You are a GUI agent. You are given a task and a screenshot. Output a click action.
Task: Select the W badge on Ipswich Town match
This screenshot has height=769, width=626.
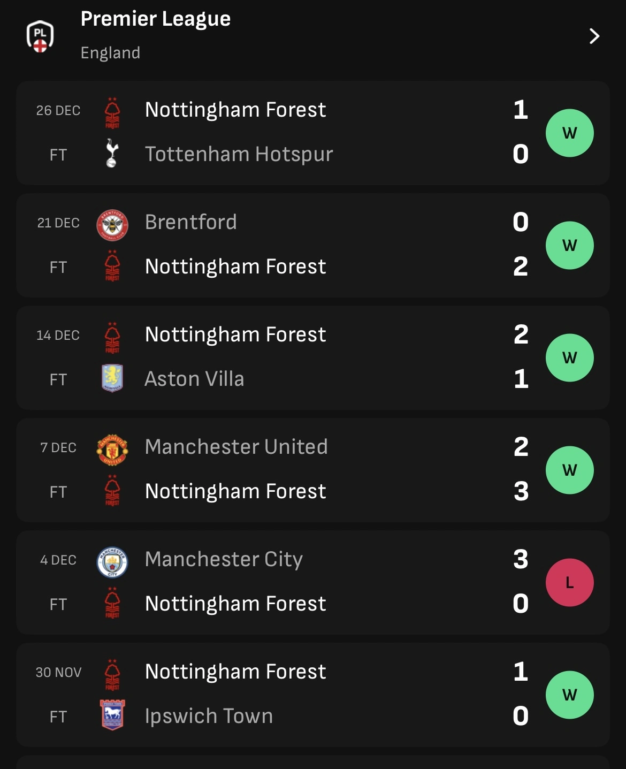click(x=569, y=695)
